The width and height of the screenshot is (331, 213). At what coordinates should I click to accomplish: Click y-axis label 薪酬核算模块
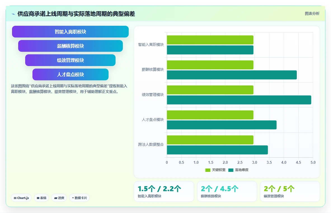[x=152, y=69]
